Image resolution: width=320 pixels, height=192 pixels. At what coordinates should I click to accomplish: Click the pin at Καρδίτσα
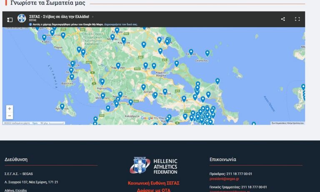click(124, 40)
